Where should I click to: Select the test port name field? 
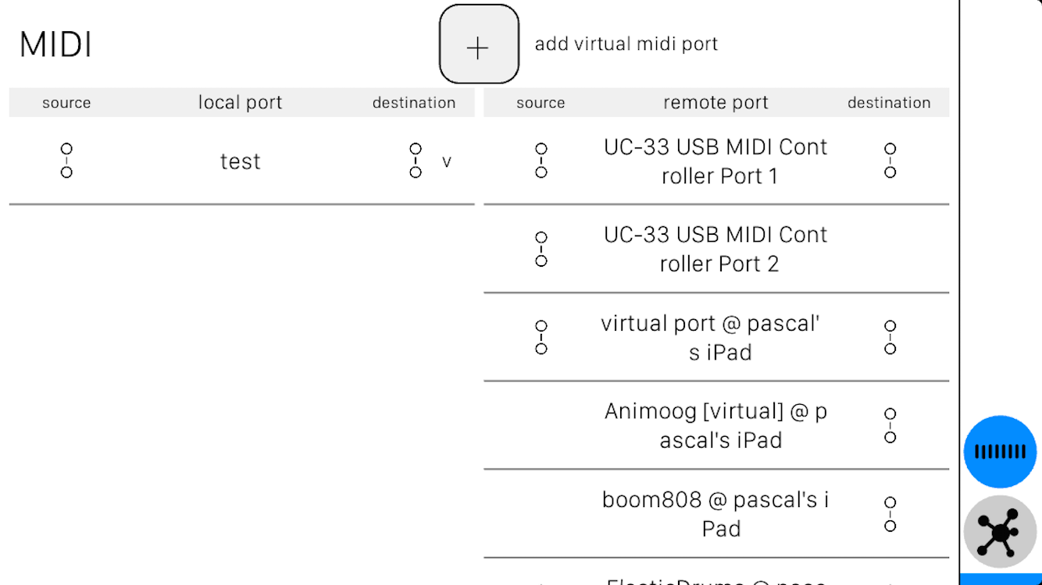click(x=240, y=161)
